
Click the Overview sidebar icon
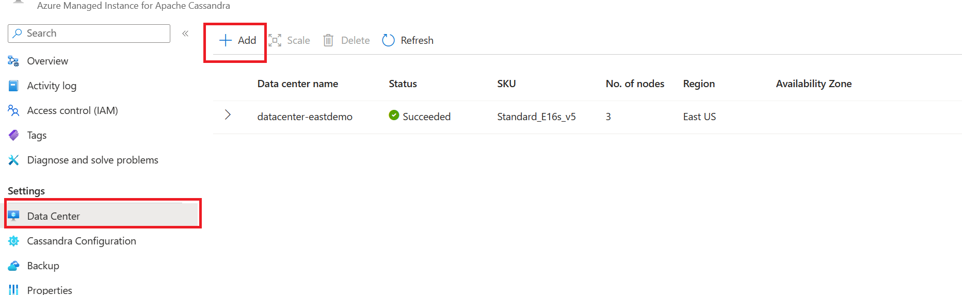pyautogui.click(x=13, y=61)
